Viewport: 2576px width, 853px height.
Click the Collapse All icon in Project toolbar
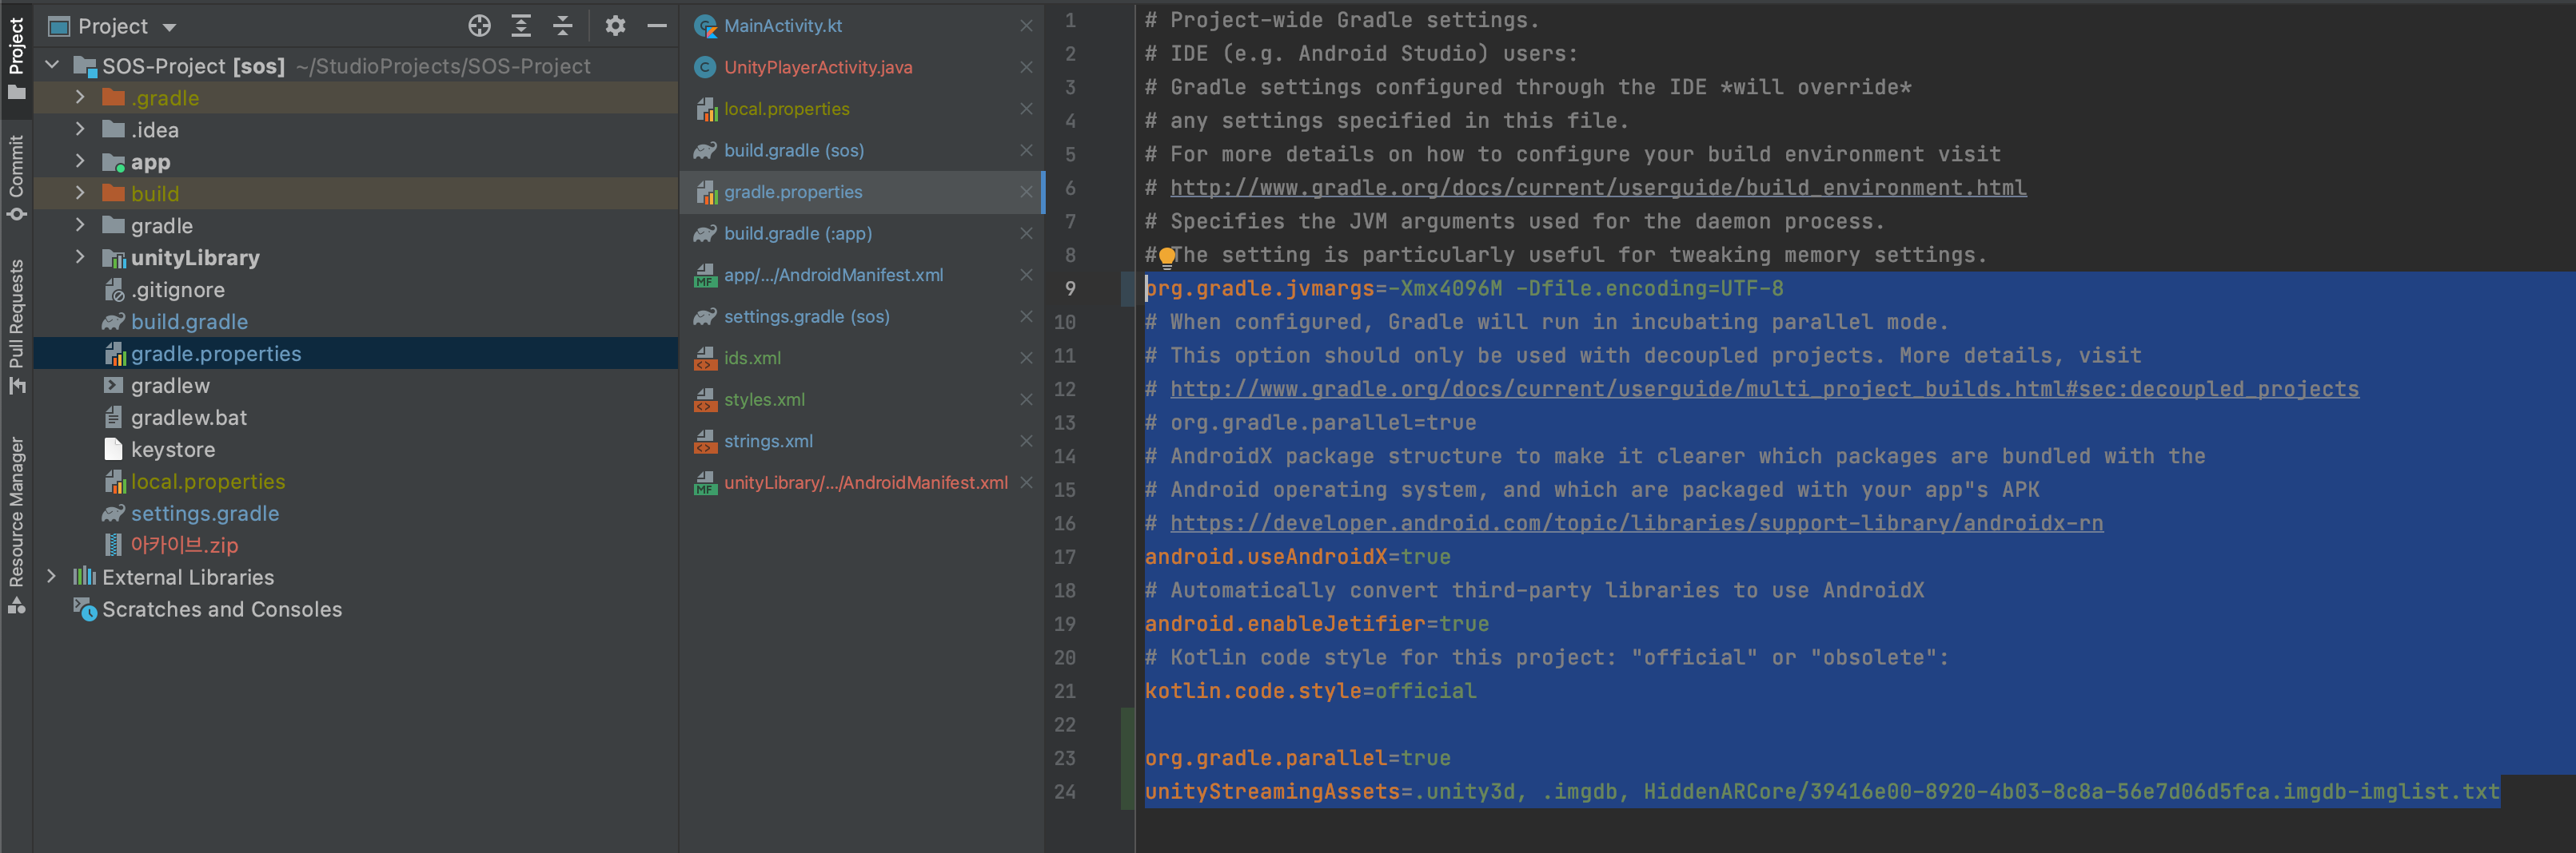coord(563,26)
